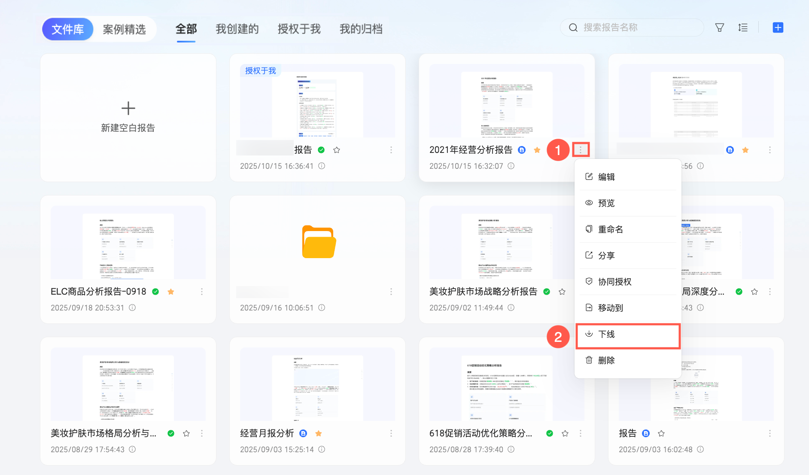Open more-options dots on ELC商品分析报告-0918
The height and width of the screenshot is (475, 809).
click(202, 292)
